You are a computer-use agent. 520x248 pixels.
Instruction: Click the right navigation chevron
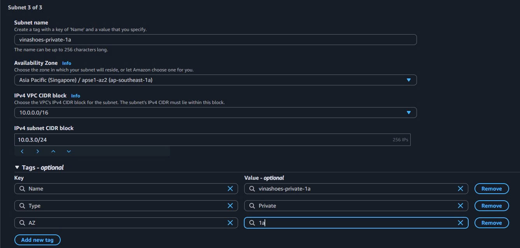[x=38, y=151]
